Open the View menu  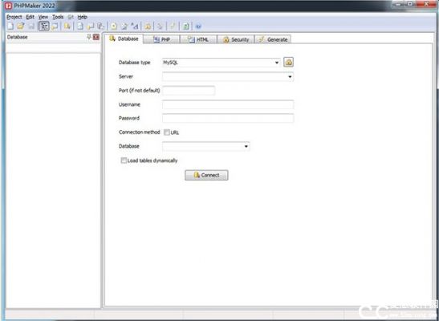click(43, 17)
